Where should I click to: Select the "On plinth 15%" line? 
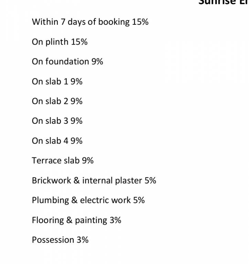(60, 42)
